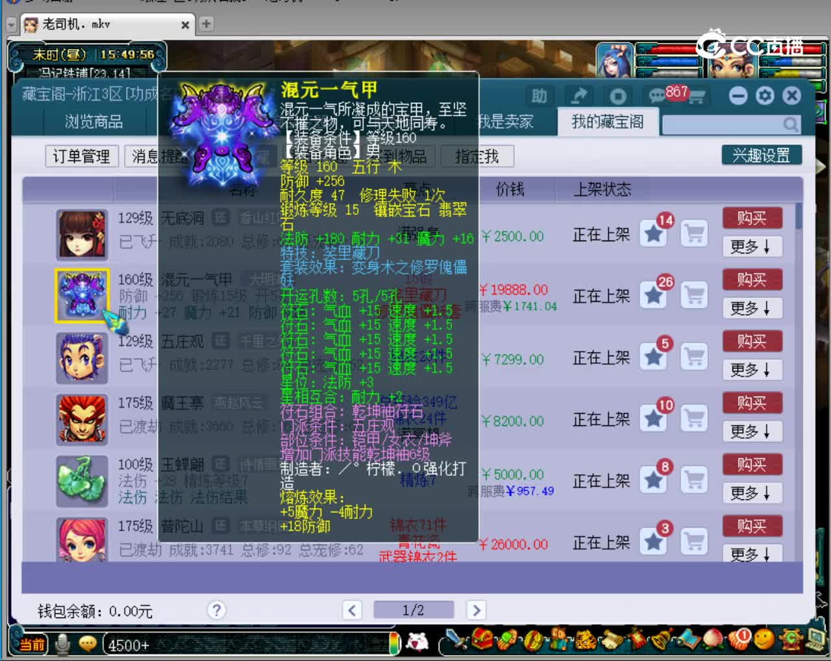Click the magnifier search icon
This screenshot has height=661, width=831.
[x=790, y=123]
